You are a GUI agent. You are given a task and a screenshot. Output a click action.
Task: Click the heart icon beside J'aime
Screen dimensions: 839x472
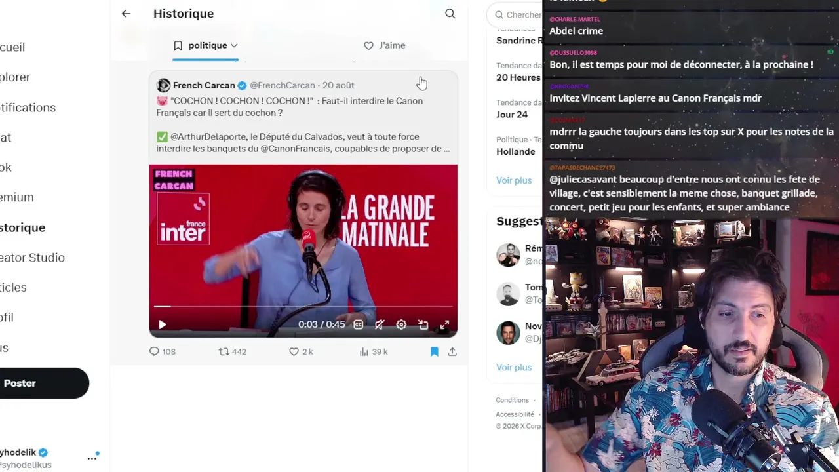click(368, 45)
